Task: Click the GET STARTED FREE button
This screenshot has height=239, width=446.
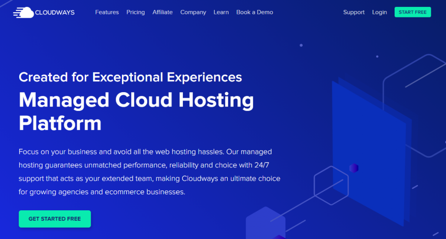Action: [x=54, y=219]
